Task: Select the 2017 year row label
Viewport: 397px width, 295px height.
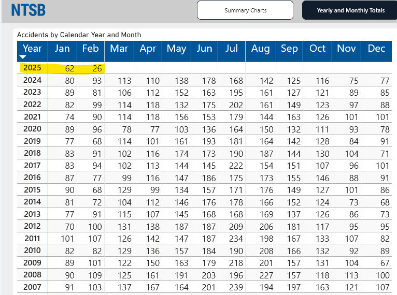Action: [x=32, y=166]
